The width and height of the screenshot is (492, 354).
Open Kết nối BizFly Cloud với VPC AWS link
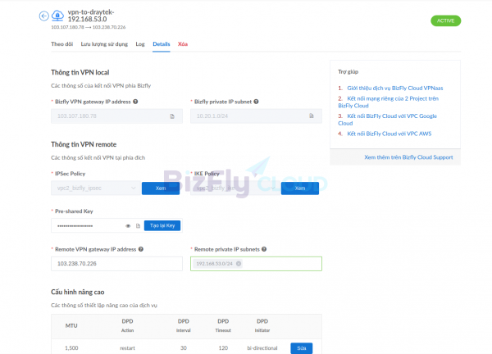coord(389,134)
